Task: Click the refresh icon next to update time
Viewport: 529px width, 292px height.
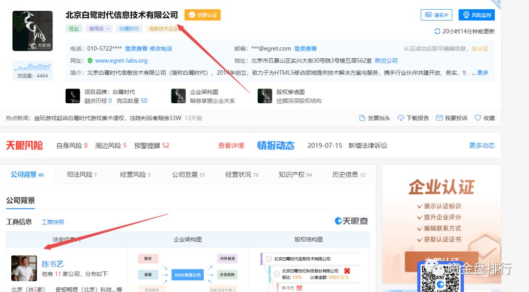Action: coord(437,31)
